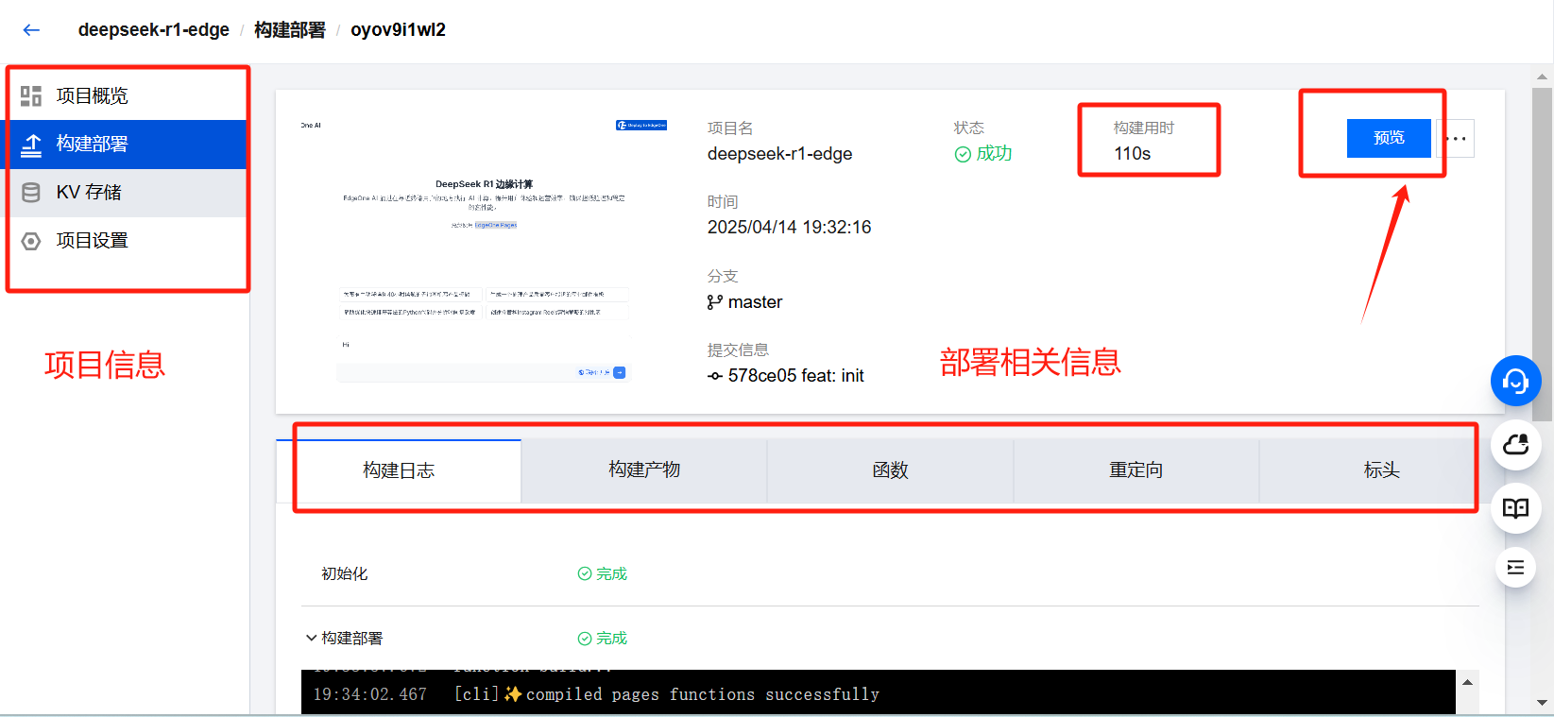The image size is (1554, 717).
Task: Switch to the 构建产物 tab
Action: [644, 470]
